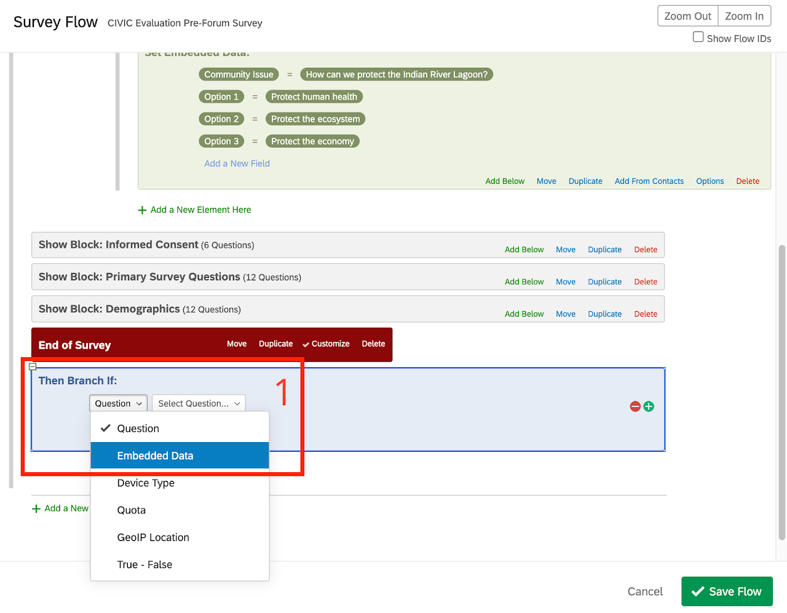Collapse the Then Branch If block

click(x=33, y=366)
